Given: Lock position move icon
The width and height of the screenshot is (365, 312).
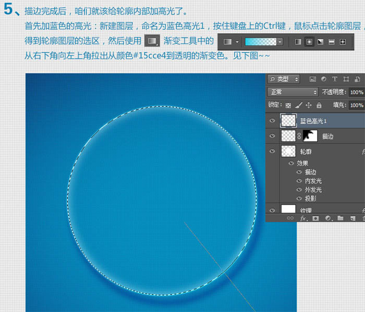Looking at the screenshot, I should click(309, 105).
